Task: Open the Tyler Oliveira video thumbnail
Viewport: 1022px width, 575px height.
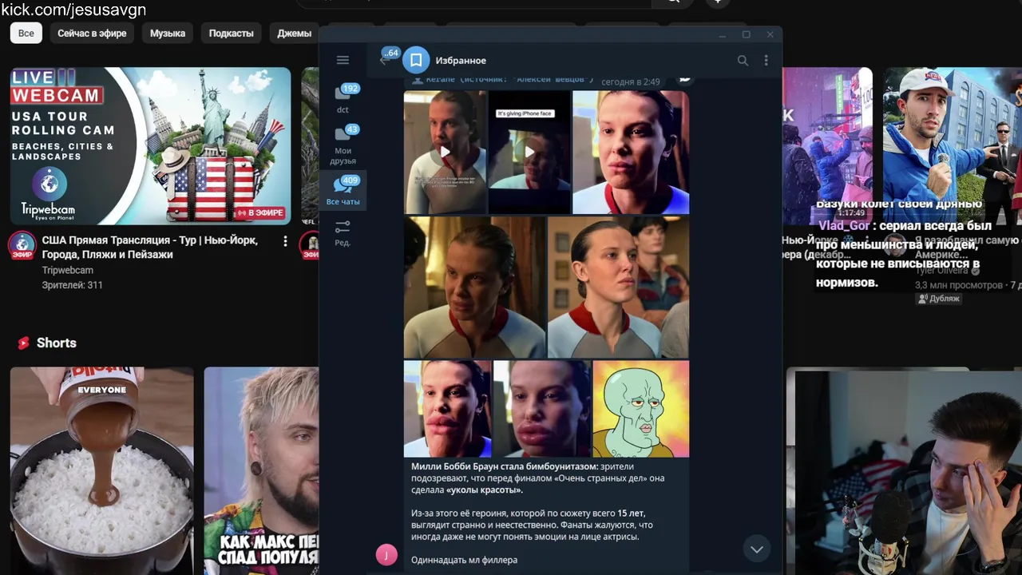Action: (x=953, y=145)
